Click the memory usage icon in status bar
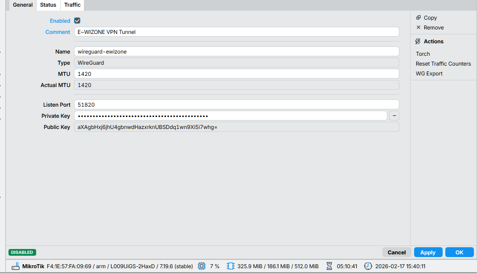Viewport: 477px width, 274px height. click(x=231, y=266)
